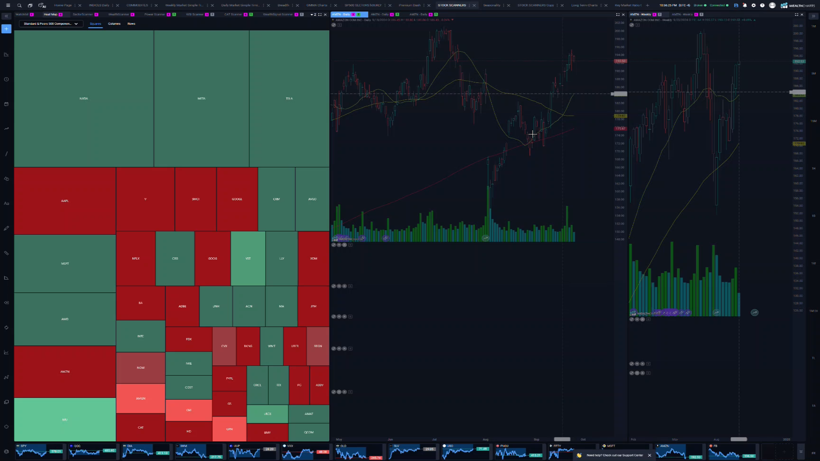
Task: Expand the bottom ticker bar chevron
Action: (801, 451)
